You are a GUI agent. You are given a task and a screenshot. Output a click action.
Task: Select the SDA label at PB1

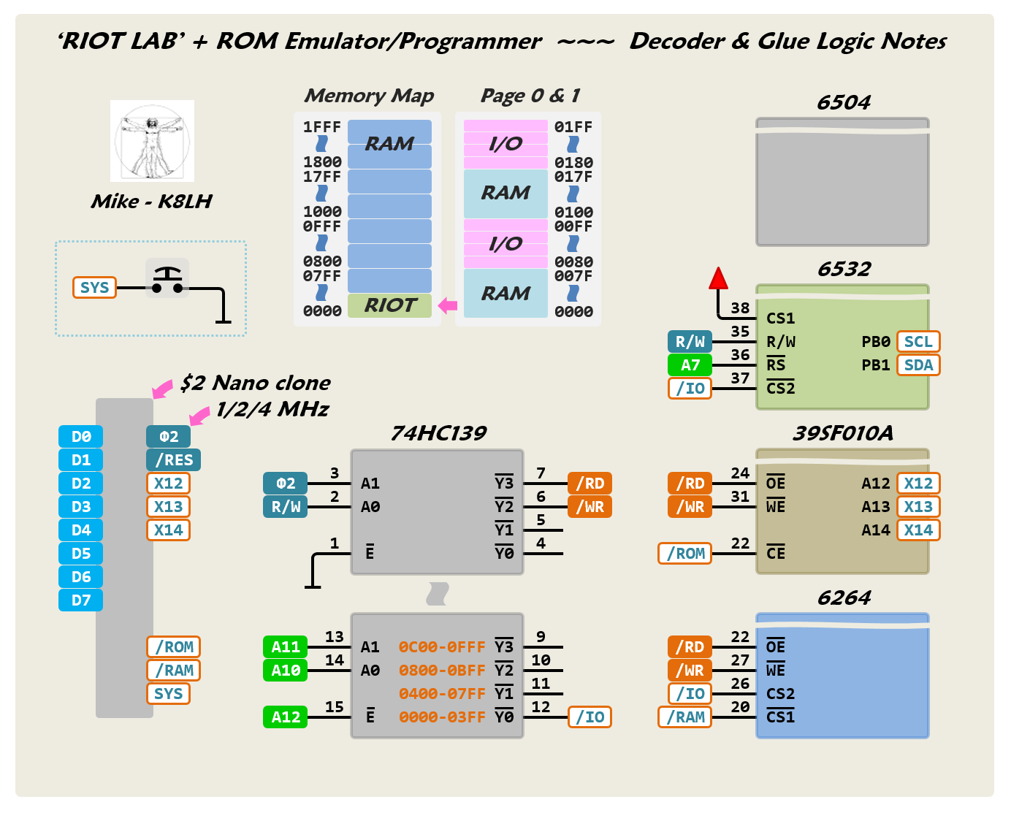tap(918, 365)
